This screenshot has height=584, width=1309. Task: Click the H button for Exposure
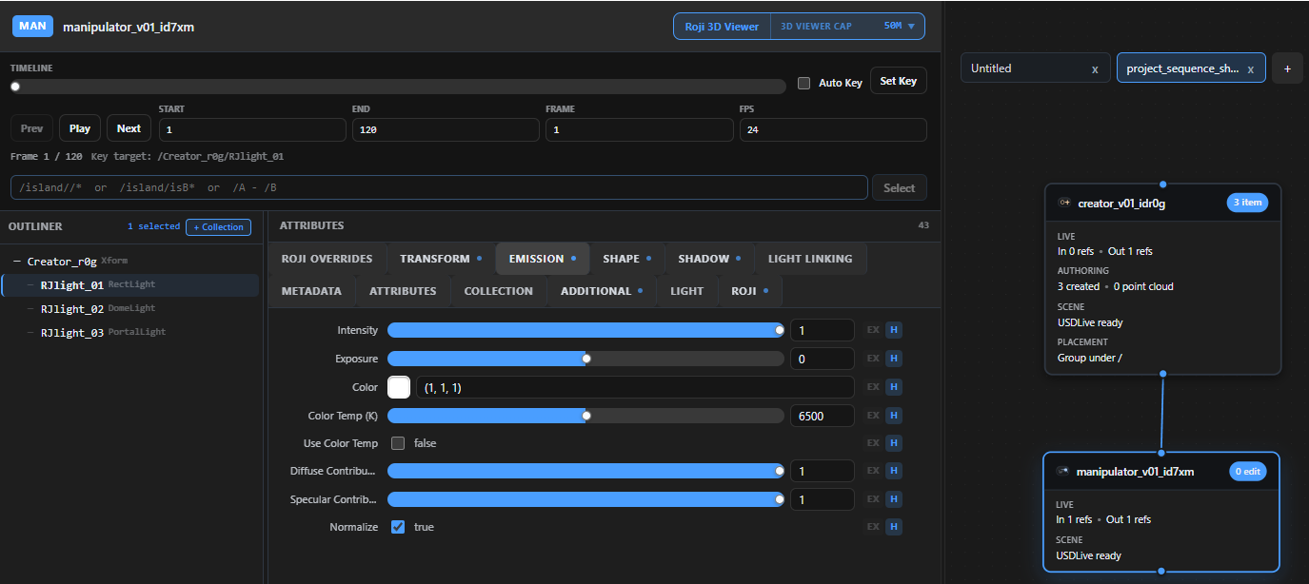pos(894,359)
